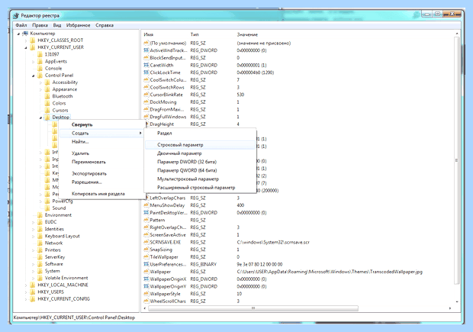Click the Wallpaper string value icon
This screenshot has height=332, width=473.
pos(146,272)
